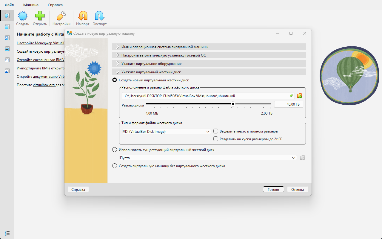Click the disk size slider handle
Viewport: 382px width, 239px height.
(x=233, y=104)
